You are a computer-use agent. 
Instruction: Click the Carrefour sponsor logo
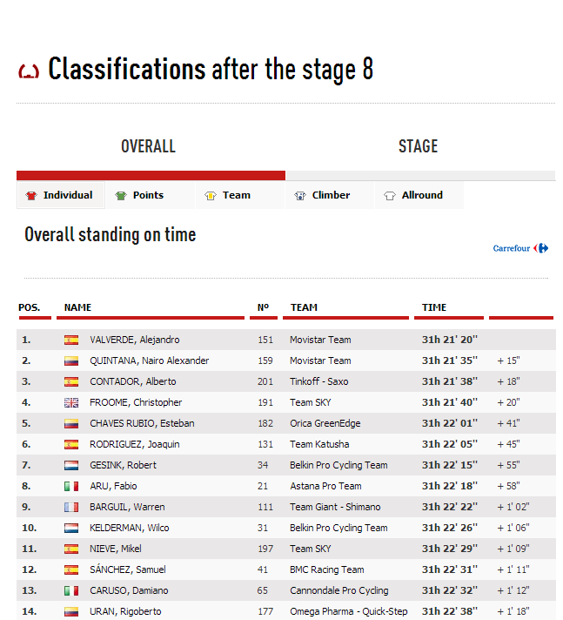click(520, 248)
